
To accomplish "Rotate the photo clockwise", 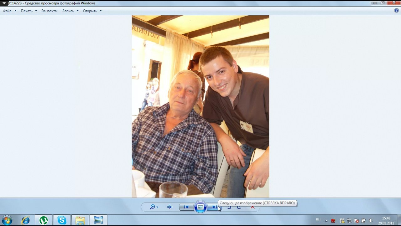I will (x=239, y=207).
